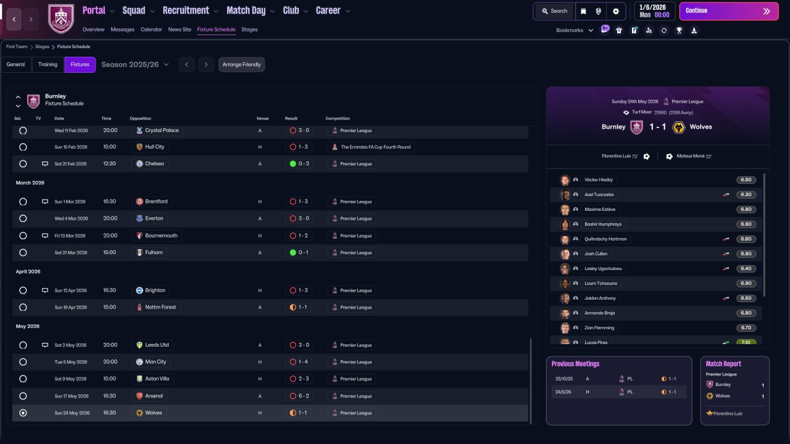Select the Aston Villa fixture radio button
This screenshot has height=444, width=790.
[x=23, y=379]
